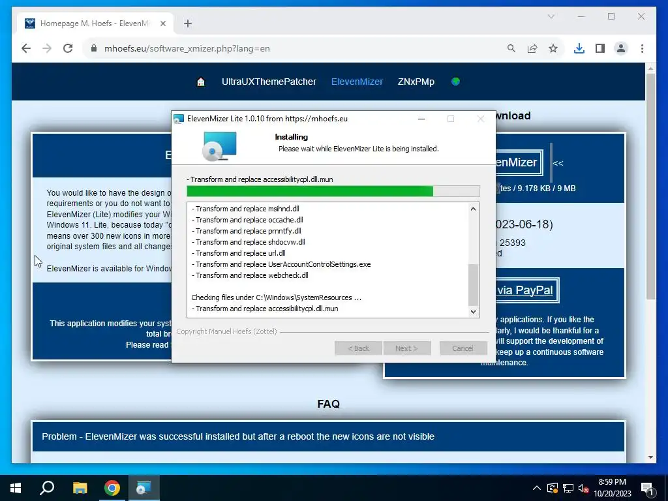Screen dimensions: 668x501
Task: Select 'Transform and replace occache.dll' log line
Action: coord(247,220)
